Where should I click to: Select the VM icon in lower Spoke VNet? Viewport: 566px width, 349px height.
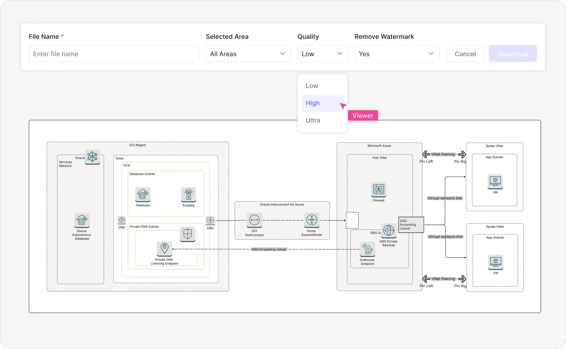[x=496, y=262]
